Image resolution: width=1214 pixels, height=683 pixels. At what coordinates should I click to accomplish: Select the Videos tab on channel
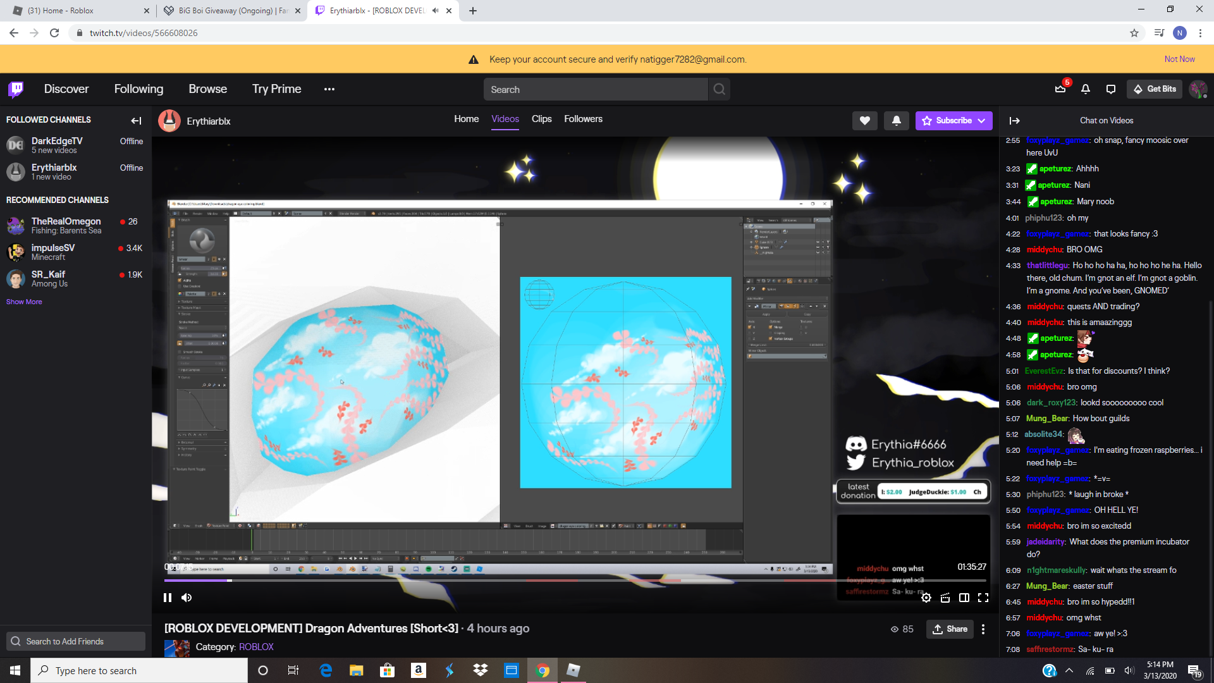click(x=505, y=118)
